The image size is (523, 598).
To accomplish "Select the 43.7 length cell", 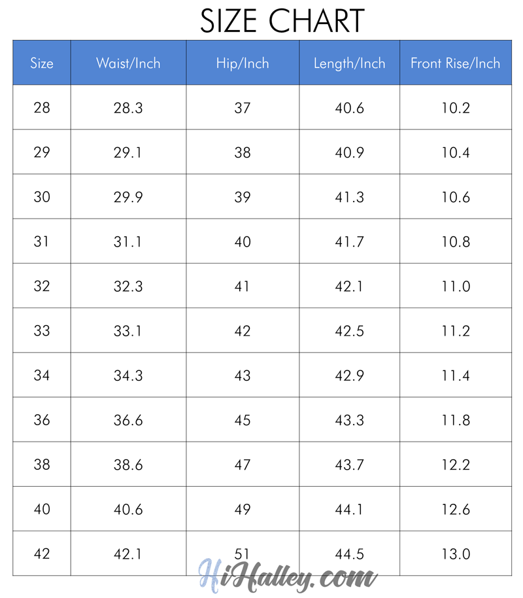I will point(349,465).
